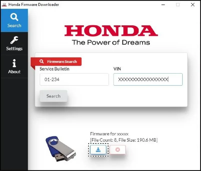Click the blue download firmware icon button
The image size is (201, 171).
[98, 150]
